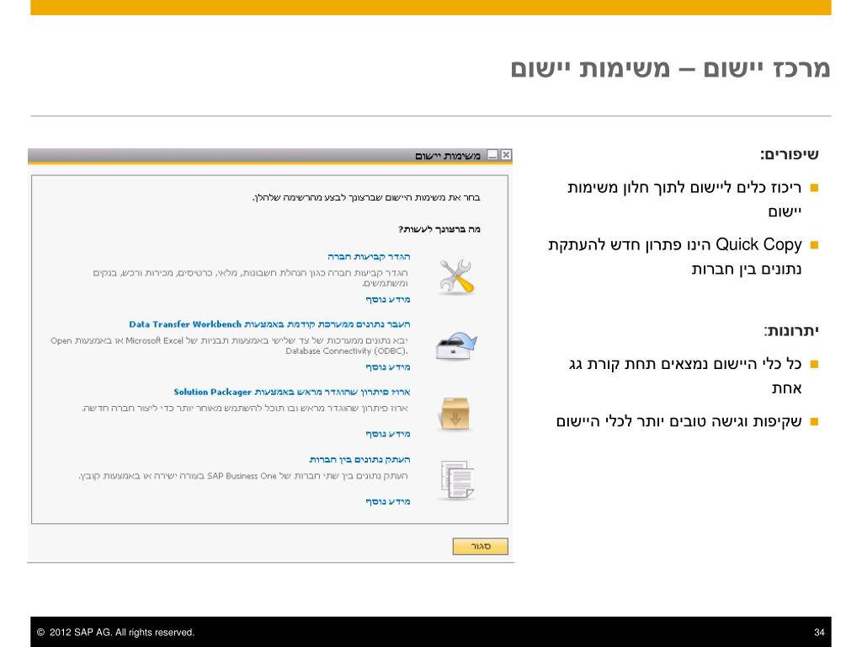This screenshot has height=647, width=862.
Task: Click מידע נוסף under company setup
Action: pos(388,299)
